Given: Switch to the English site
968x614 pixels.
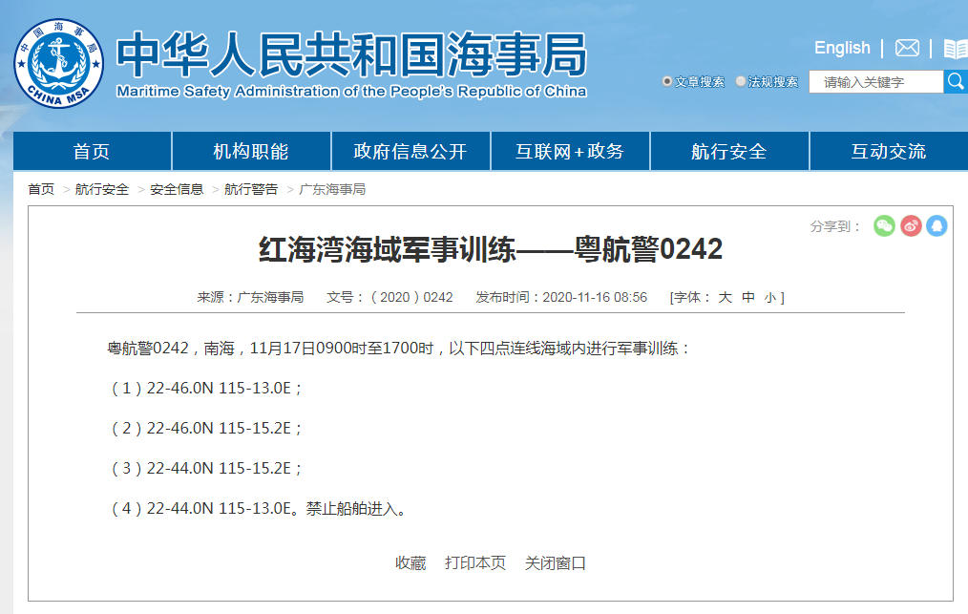Looking at the screenshot, I should point(842,48).
